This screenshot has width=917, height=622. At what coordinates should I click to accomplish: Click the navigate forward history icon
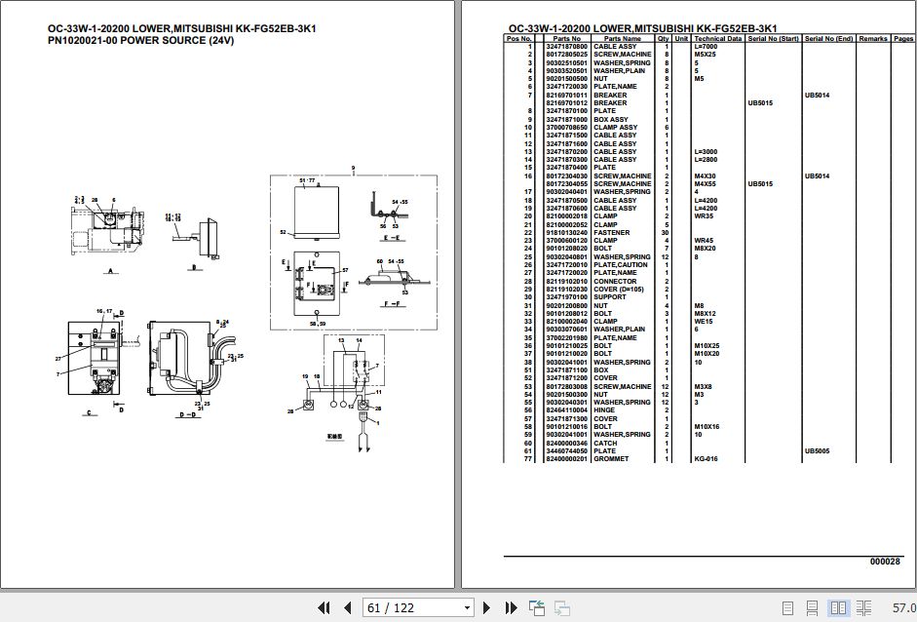(x=562, y=607)
